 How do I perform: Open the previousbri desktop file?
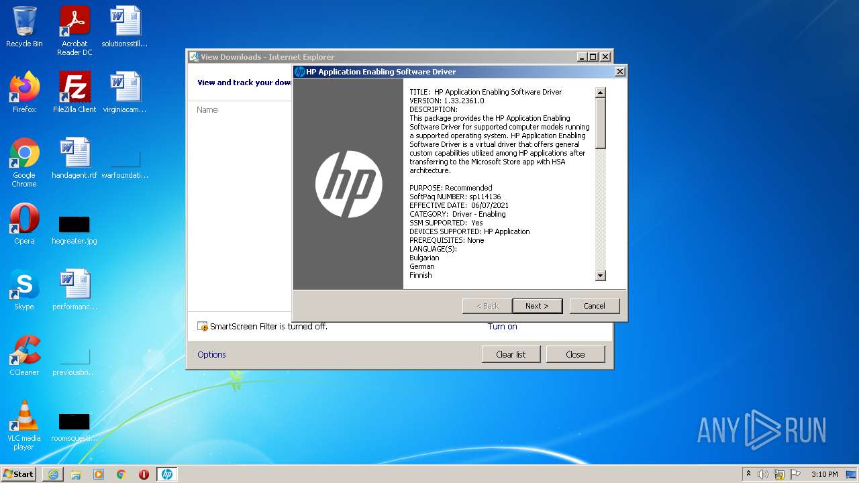click(74, 360)
